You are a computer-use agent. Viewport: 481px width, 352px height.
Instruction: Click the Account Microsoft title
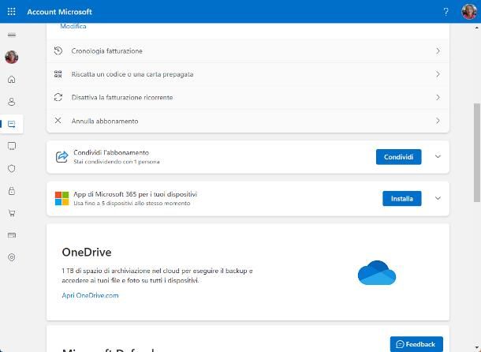[59, 12]
